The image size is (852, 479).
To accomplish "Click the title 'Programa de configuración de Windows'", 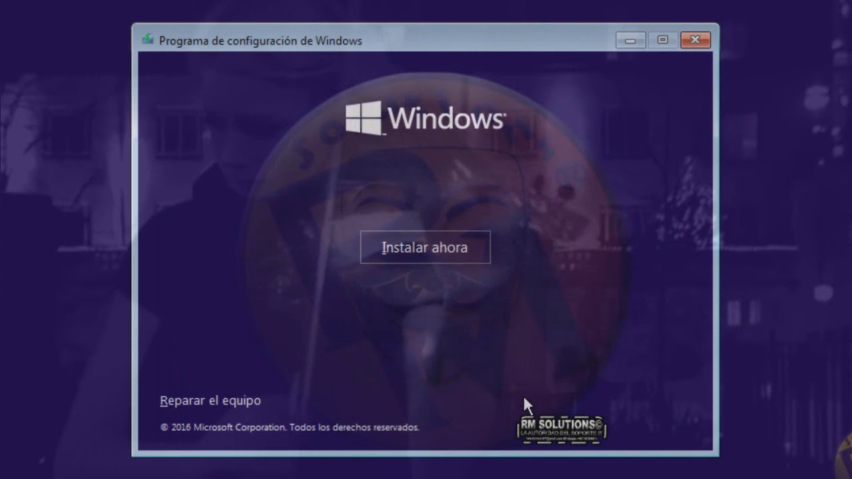I will pyautogui.click(x=260, y=41).
